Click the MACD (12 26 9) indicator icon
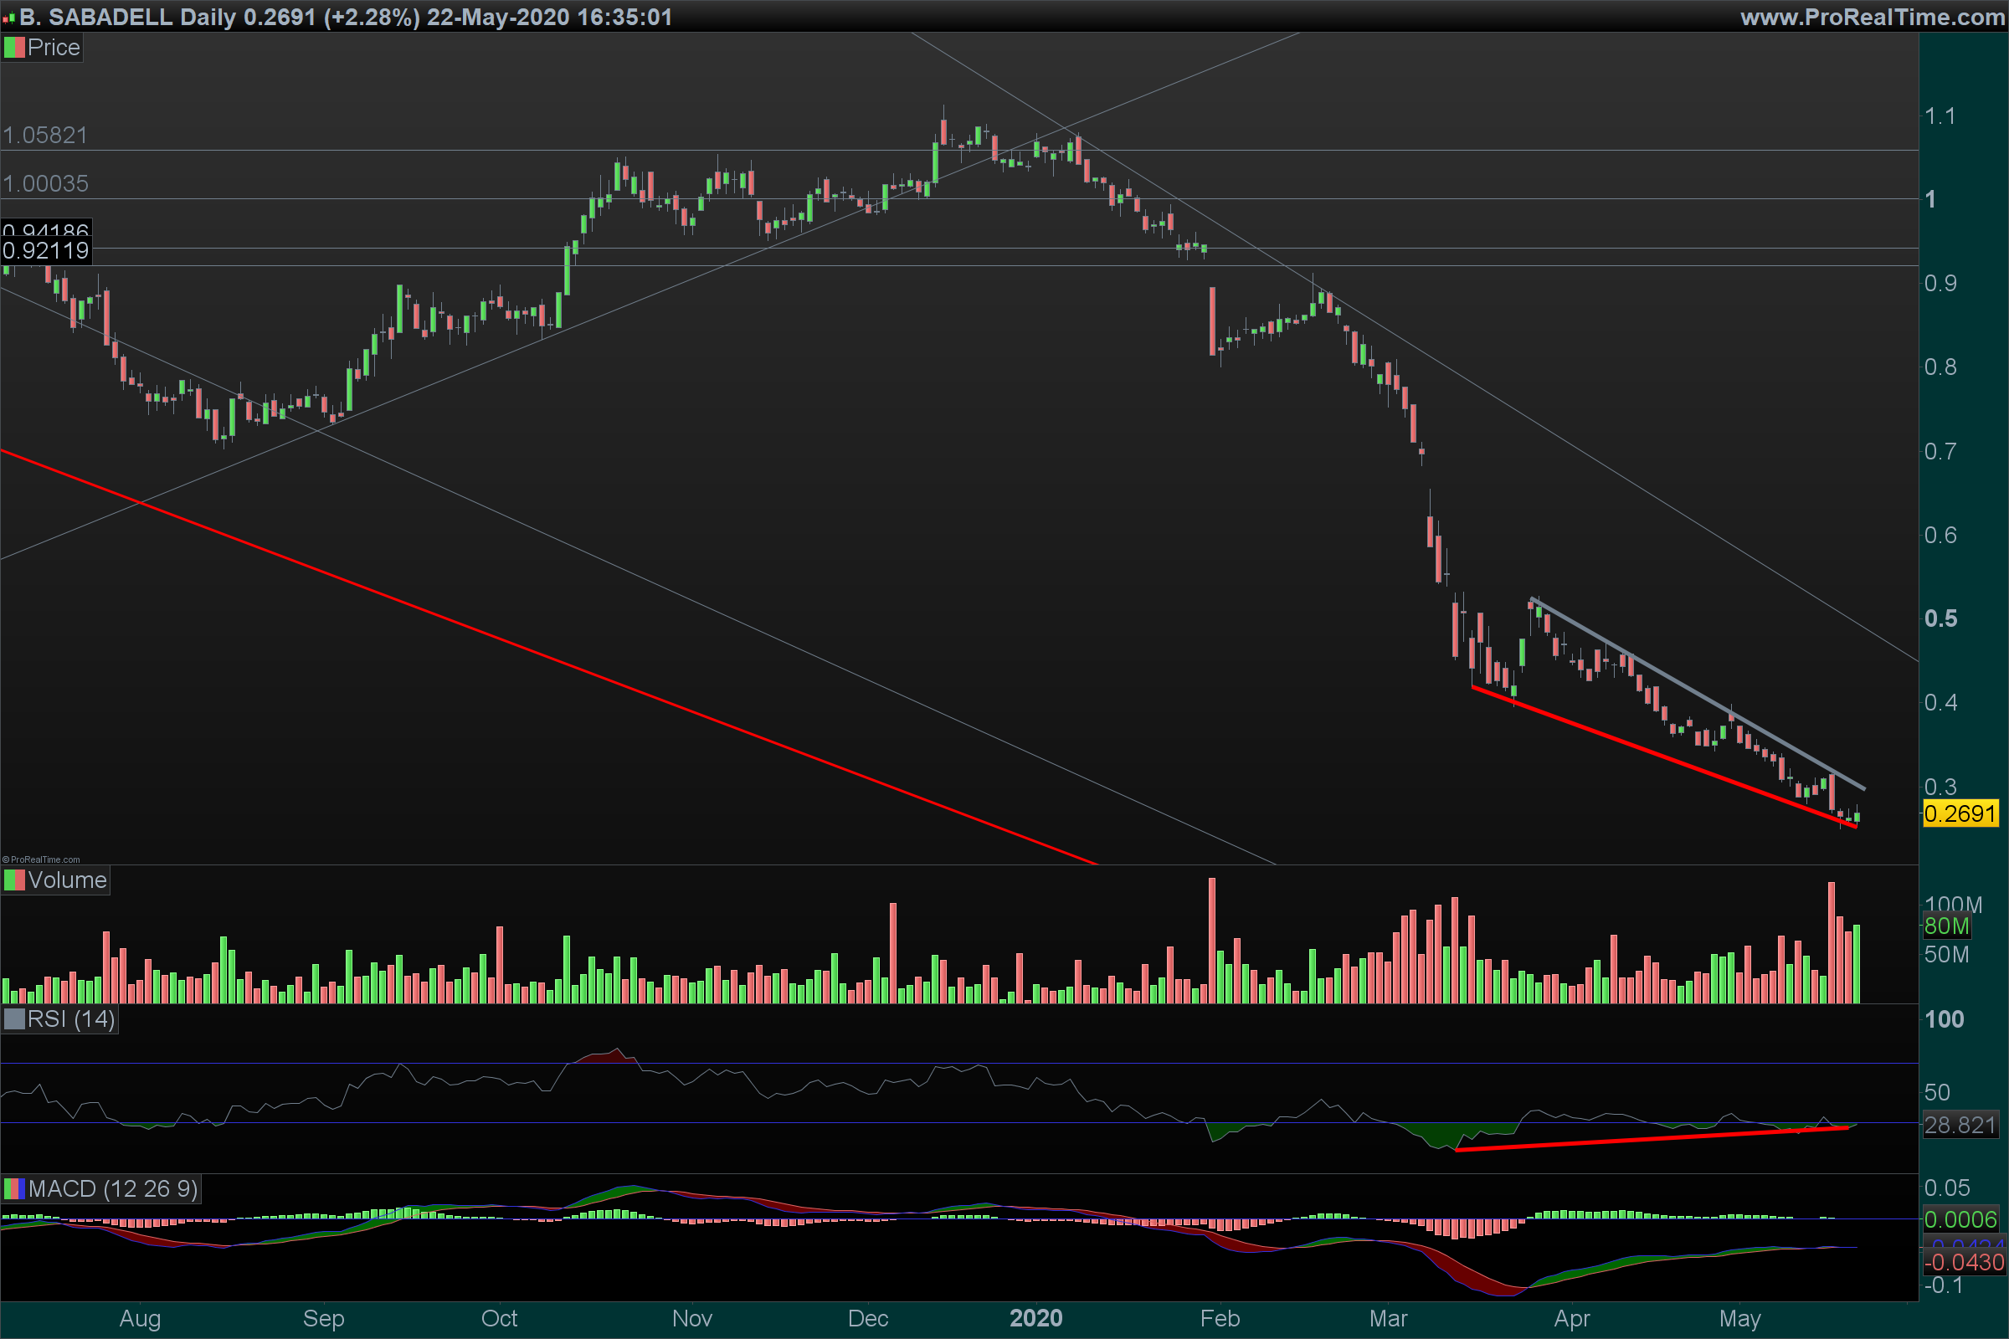This screenshot has height=1339, width=2009. [13, 1188]
